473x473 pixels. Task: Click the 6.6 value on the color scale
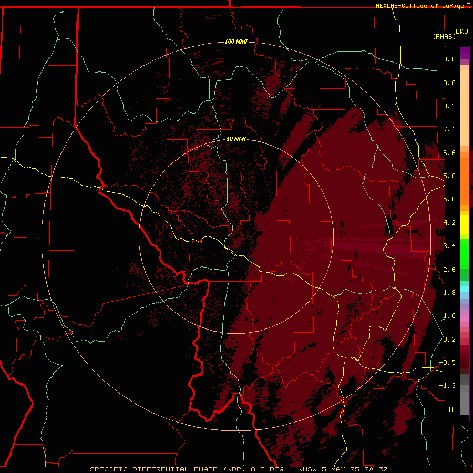(449, 152)
